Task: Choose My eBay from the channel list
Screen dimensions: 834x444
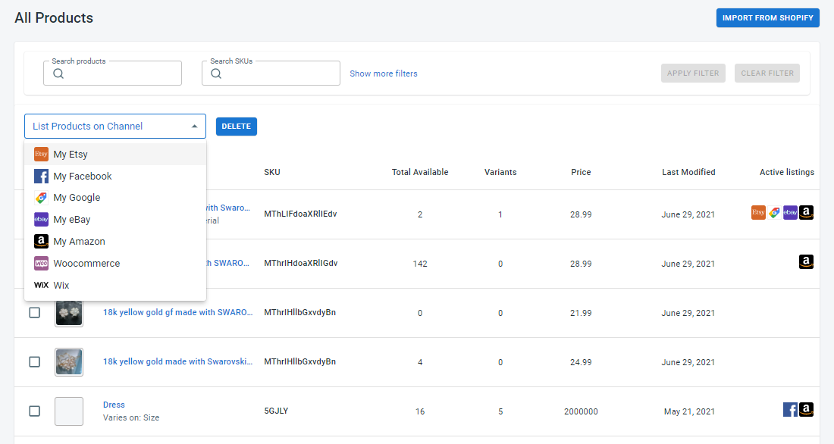Action: [115, 220]
